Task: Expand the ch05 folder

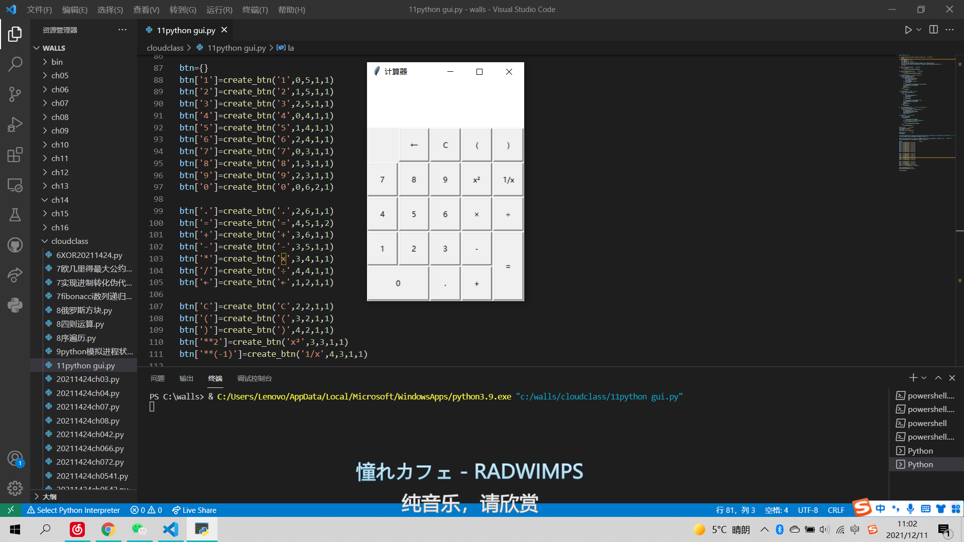Action: [x=60, y=76]
